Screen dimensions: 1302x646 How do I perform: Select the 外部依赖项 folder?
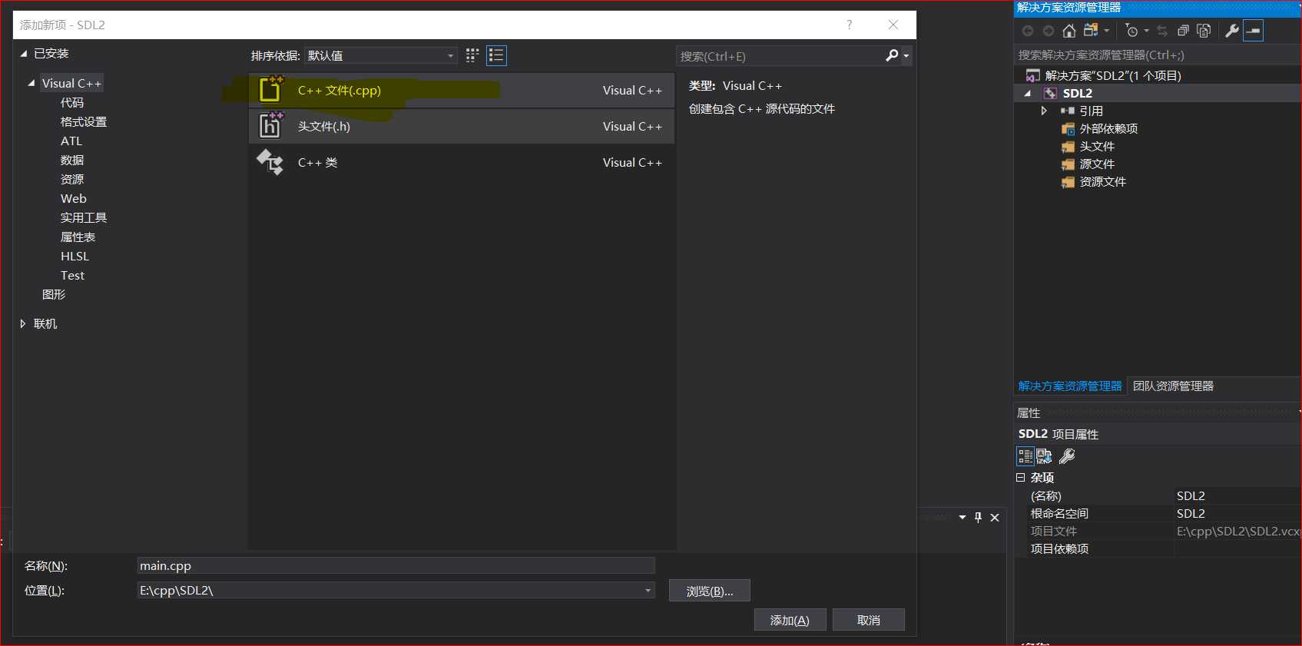(x=1108, y=128)
